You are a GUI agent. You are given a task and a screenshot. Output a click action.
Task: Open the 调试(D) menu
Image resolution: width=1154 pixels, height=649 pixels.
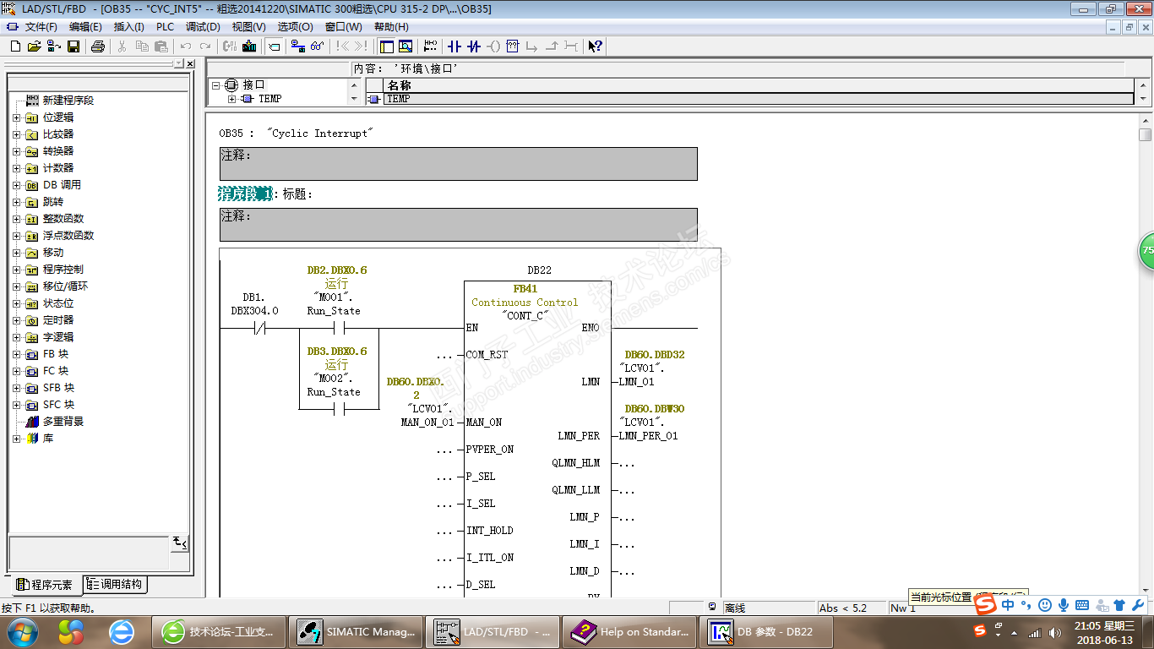pyautogui.click(x=203, y=27)
